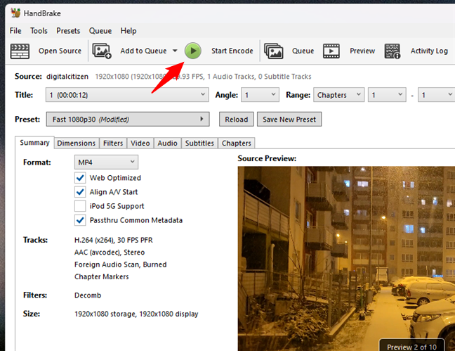Click the H.264 (x264), 30 FPS PFR track
This screenshot has height=351, width=455.
click(x=114, y=240)
